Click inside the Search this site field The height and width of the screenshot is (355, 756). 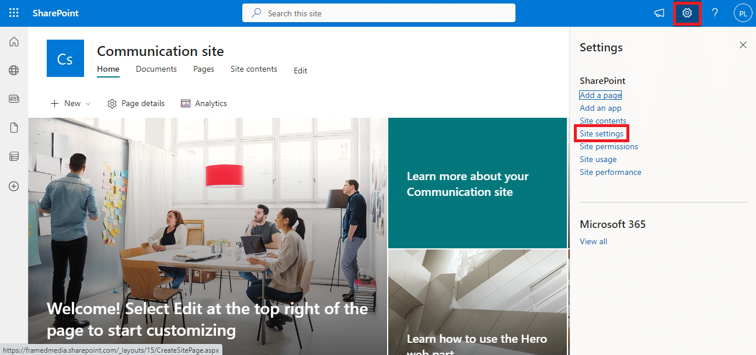(378, 12)
